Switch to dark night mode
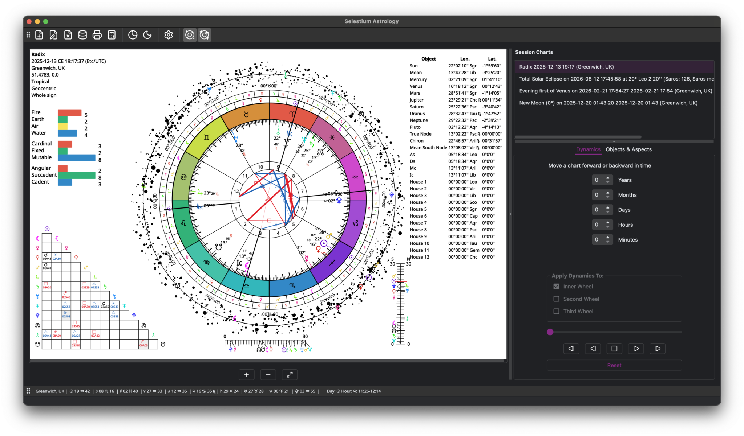 pyautogui.click(x=147, y=35)
